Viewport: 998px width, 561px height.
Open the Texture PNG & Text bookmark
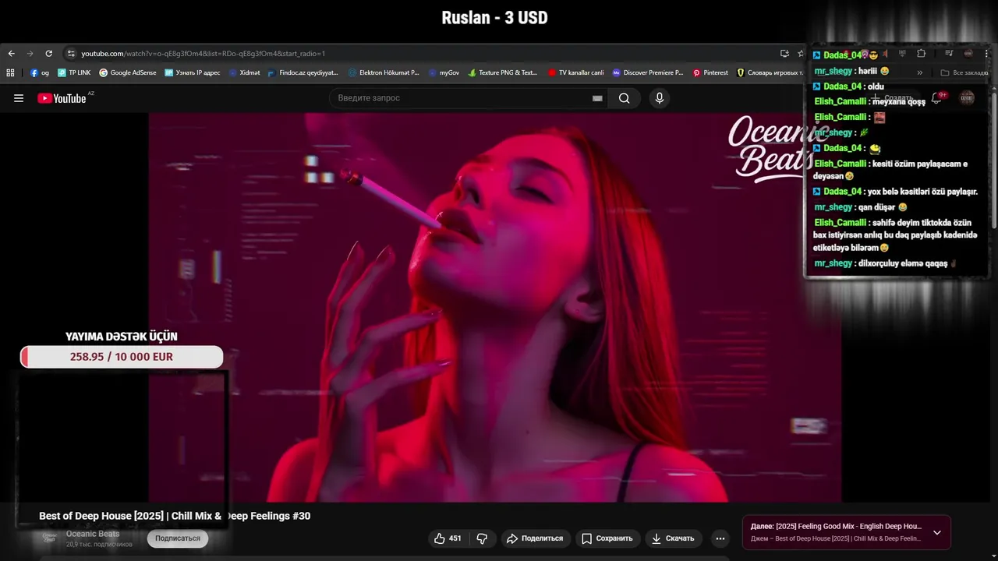503,72
